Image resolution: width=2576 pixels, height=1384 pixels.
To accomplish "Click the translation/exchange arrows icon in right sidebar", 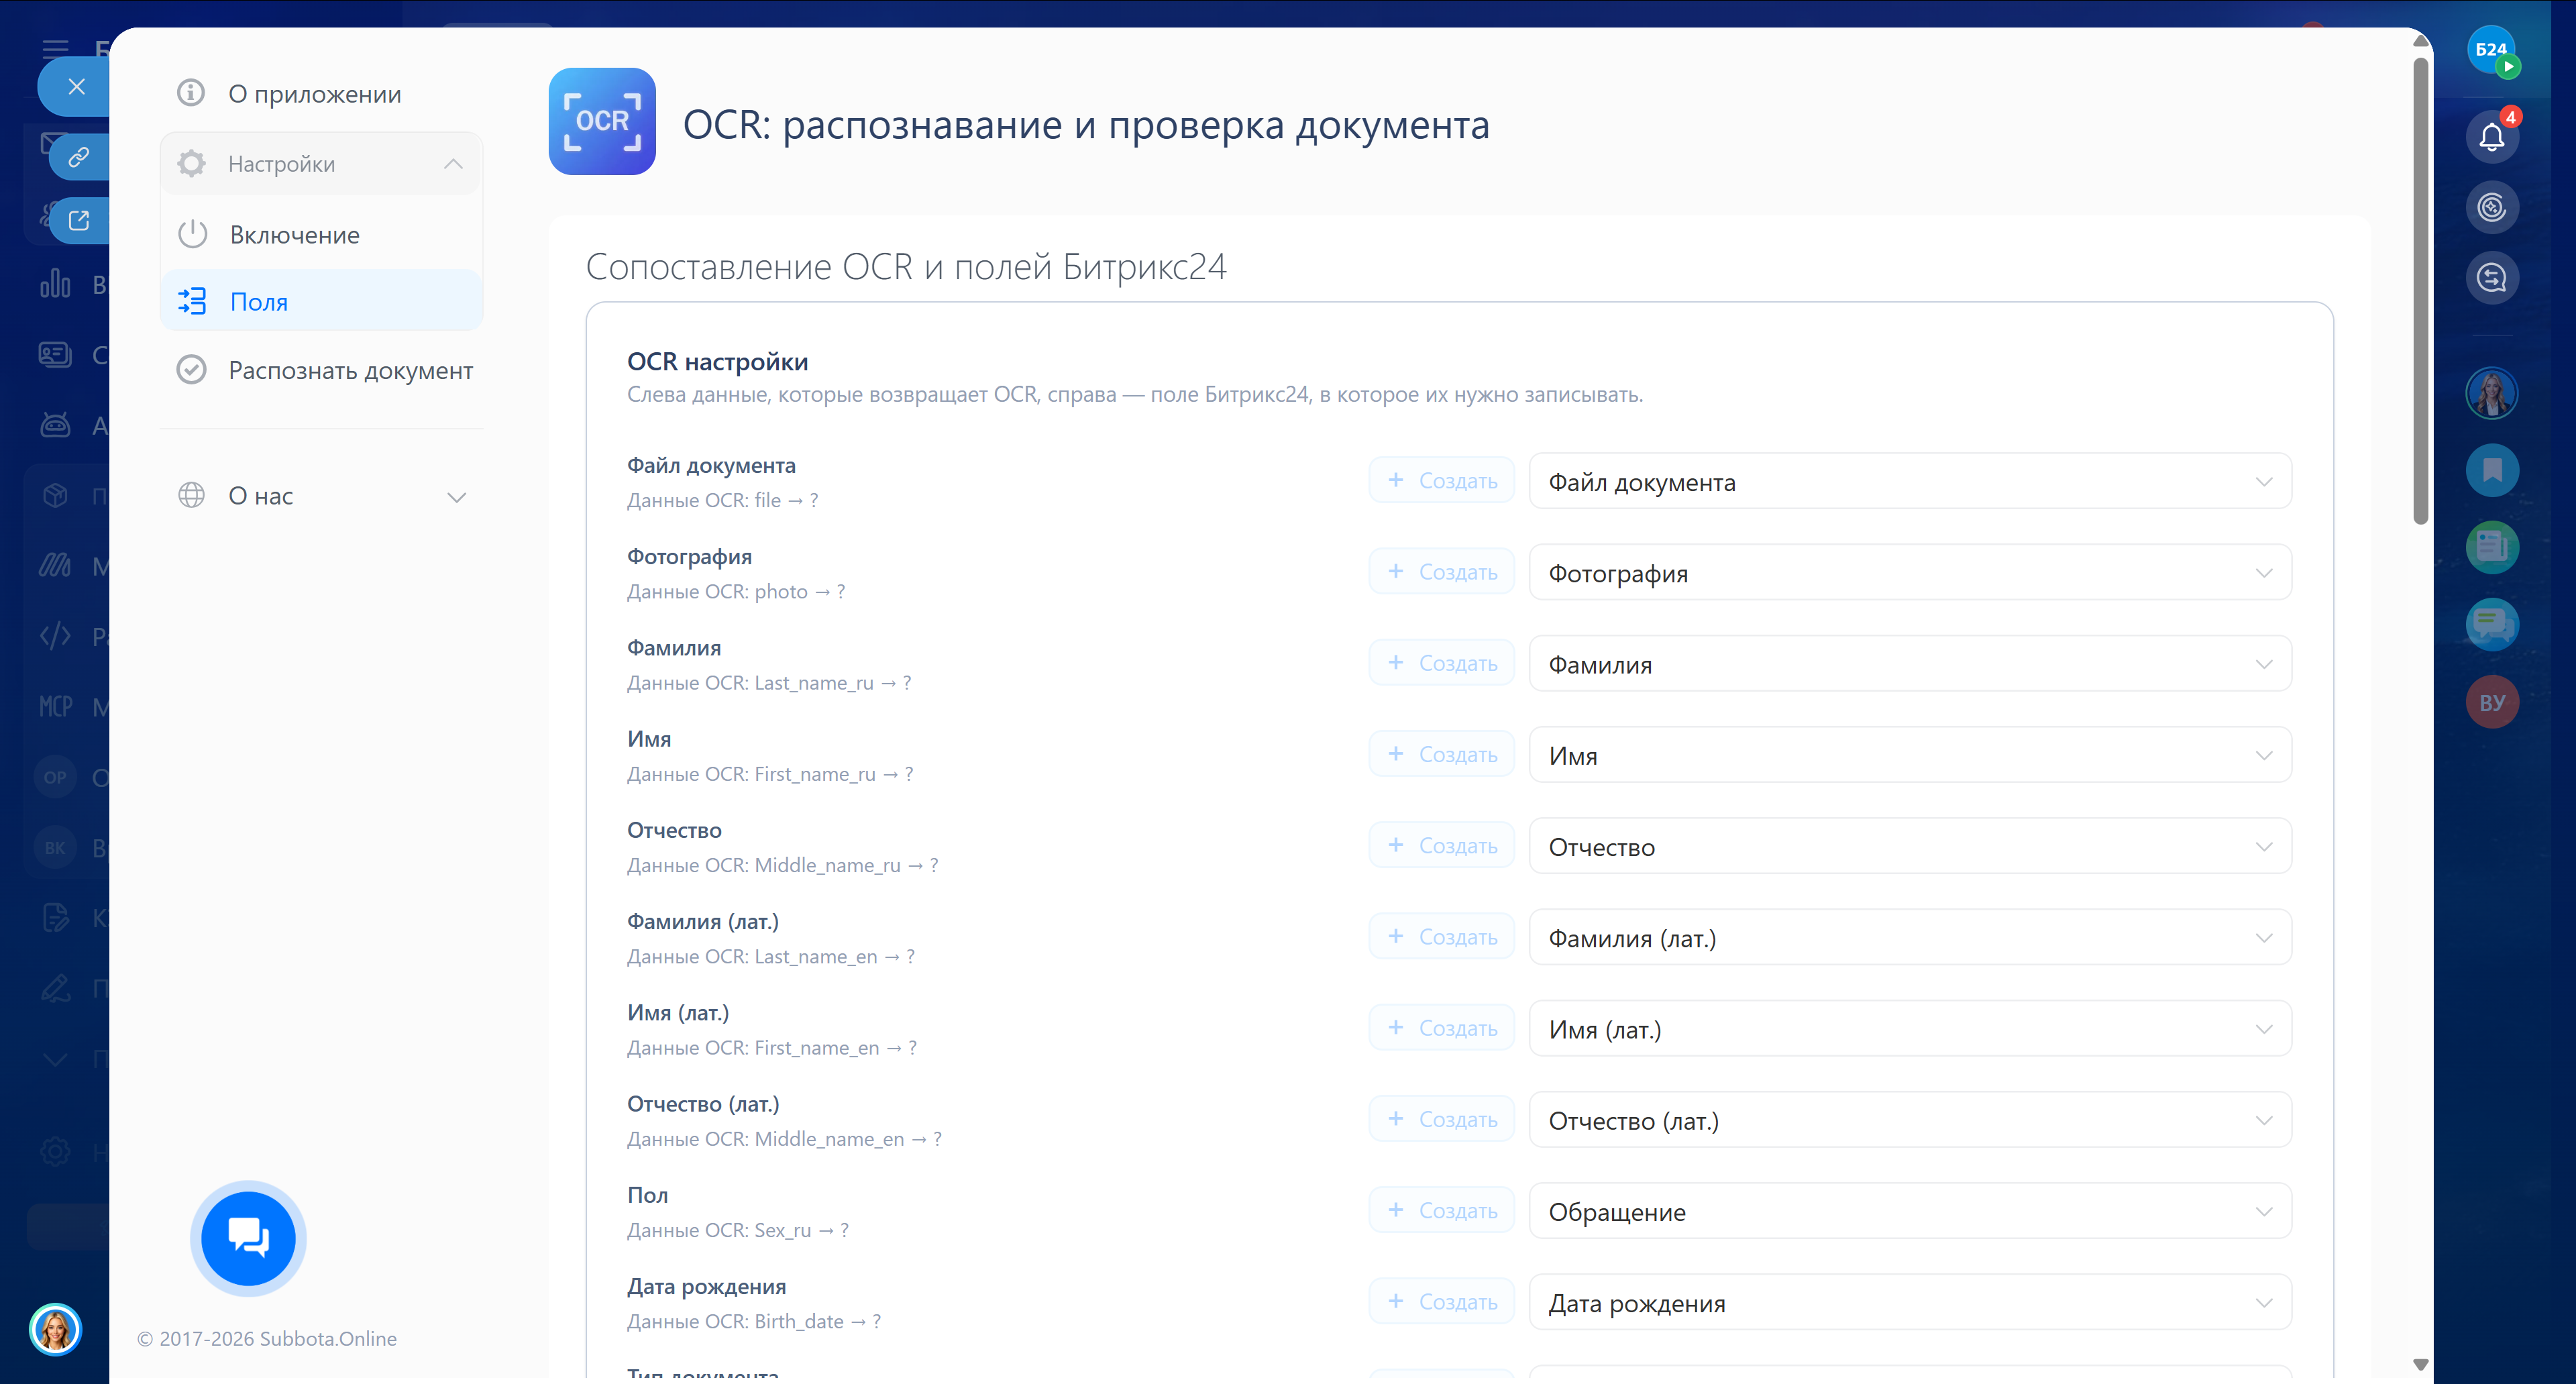I will pos(2492,278).
